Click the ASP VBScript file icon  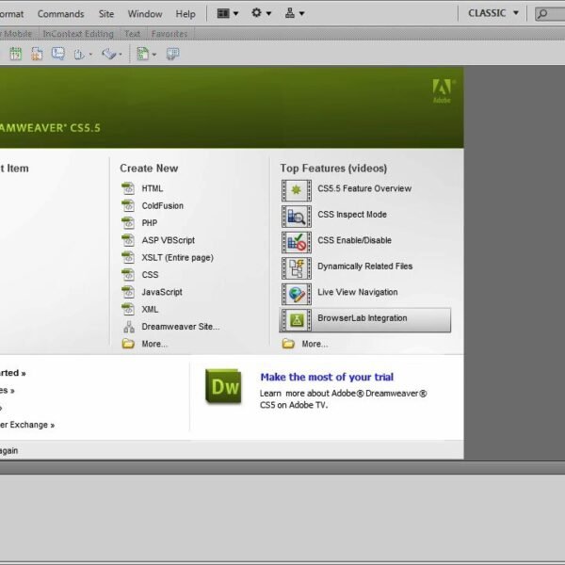click(128, 240)
